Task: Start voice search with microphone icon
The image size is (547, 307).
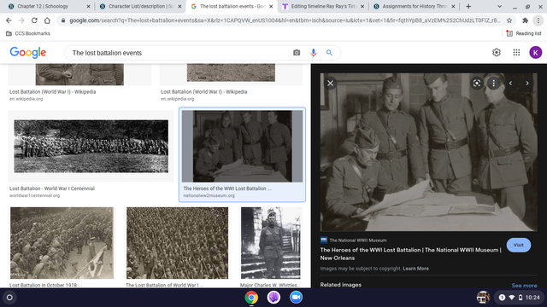Action: coord(314,53)
